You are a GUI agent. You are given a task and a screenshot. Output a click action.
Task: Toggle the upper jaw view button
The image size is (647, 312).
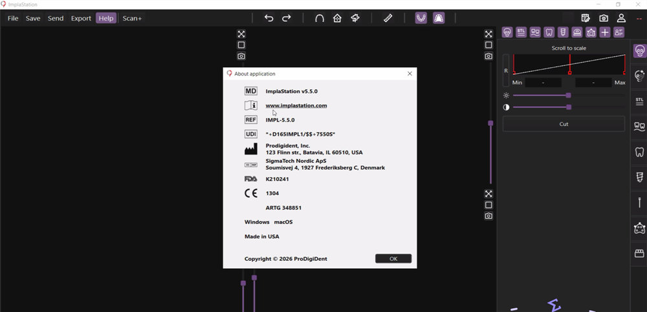[x=439, y=18]
